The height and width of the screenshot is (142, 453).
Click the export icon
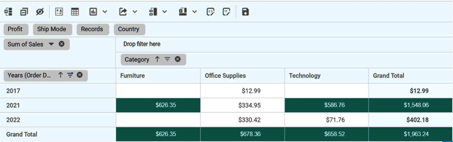[123, 12]
